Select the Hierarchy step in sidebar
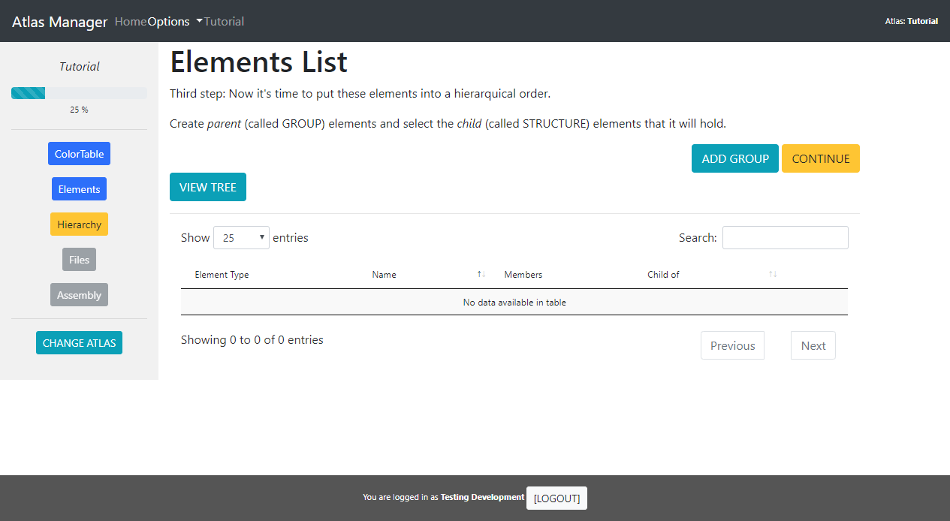 pos(79,224)
